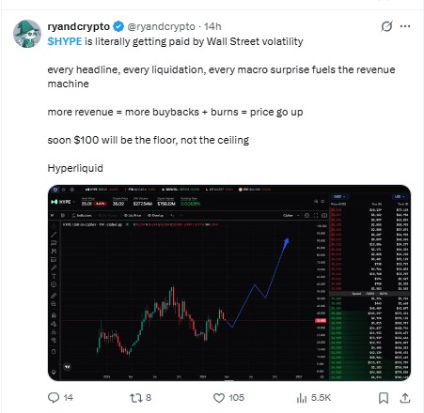The height and width of the screenshot is (413, 424).
Task: View the 5.5K views analytics
Action: [313, 398]
